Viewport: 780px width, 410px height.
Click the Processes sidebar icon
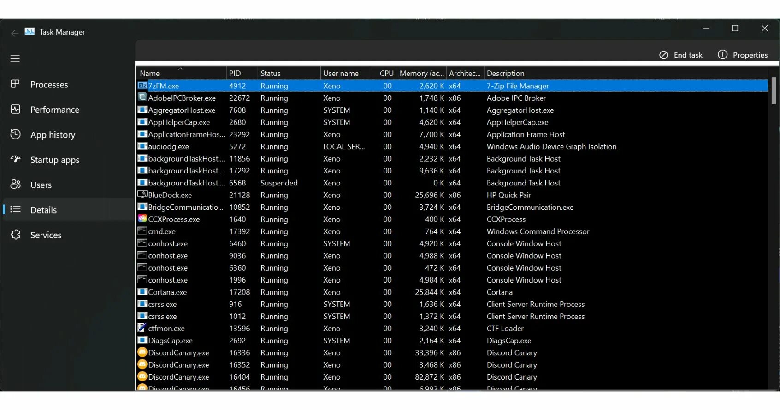click(15, 84)
